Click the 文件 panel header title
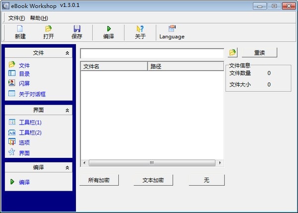 point(38,53)
